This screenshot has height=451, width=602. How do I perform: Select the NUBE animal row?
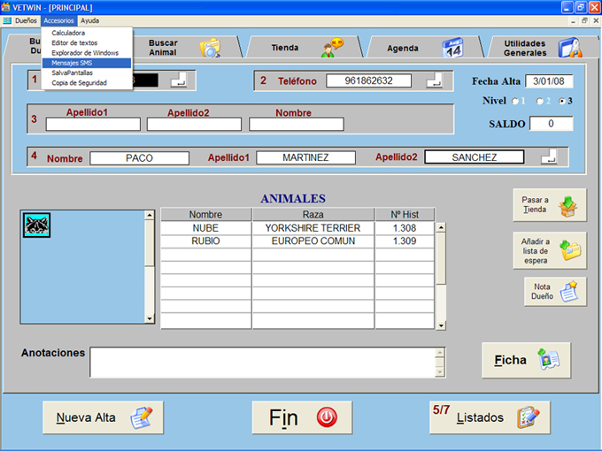tap(297, 228)
